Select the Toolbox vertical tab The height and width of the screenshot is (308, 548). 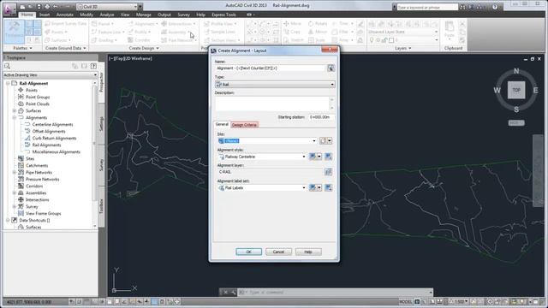101,206
